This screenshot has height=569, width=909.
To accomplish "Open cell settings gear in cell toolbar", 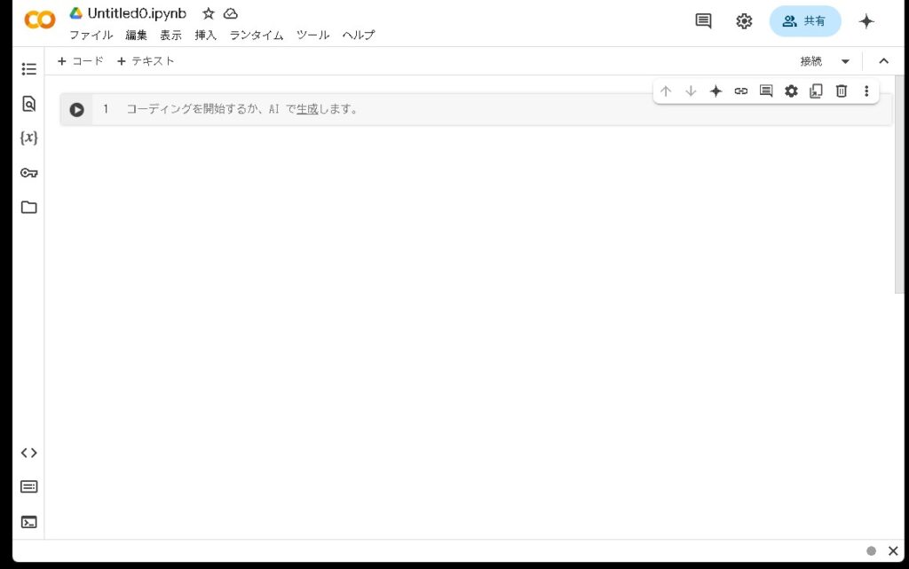I will click(791, 91).
